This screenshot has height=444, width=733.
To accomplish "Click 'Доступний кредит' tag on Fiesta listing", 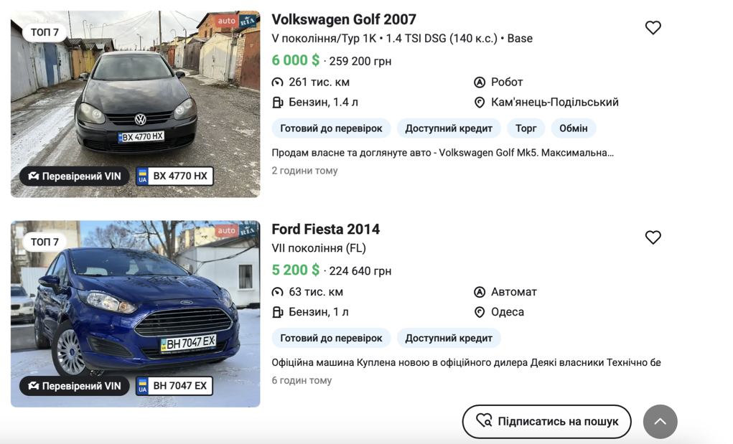I will pos(449,338).
